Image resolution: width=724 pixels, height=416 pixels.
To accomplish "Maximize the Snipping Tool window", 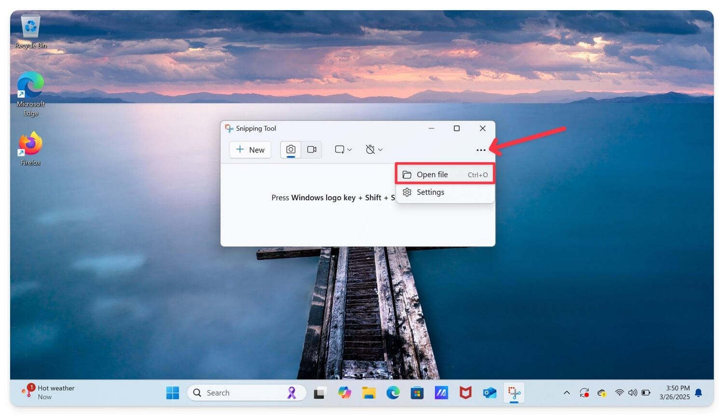I will (x=456, y=128).
